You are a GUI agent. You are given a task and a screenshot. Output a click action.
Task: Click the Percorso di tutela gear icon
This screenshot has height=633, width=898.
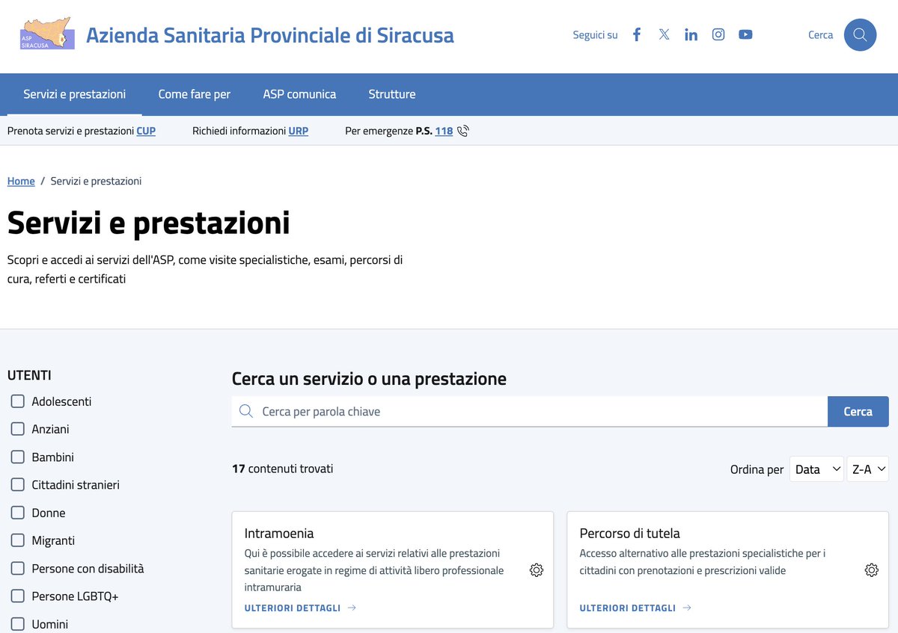(872, 569)
